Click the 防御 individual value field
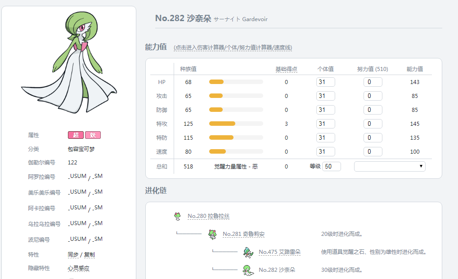This screenshot has height=279, width=458. (x=325, y=110)
